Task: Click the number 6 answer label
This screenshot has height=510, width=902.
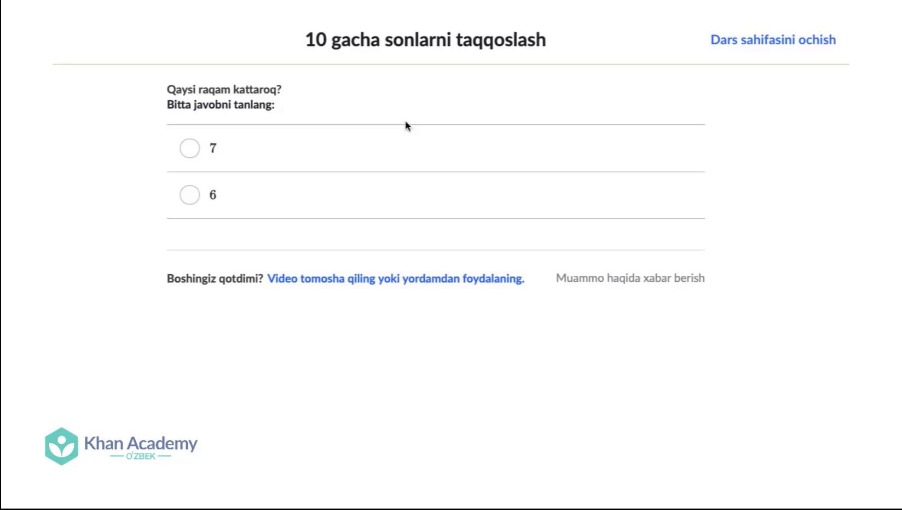Action: pos(213,195)
